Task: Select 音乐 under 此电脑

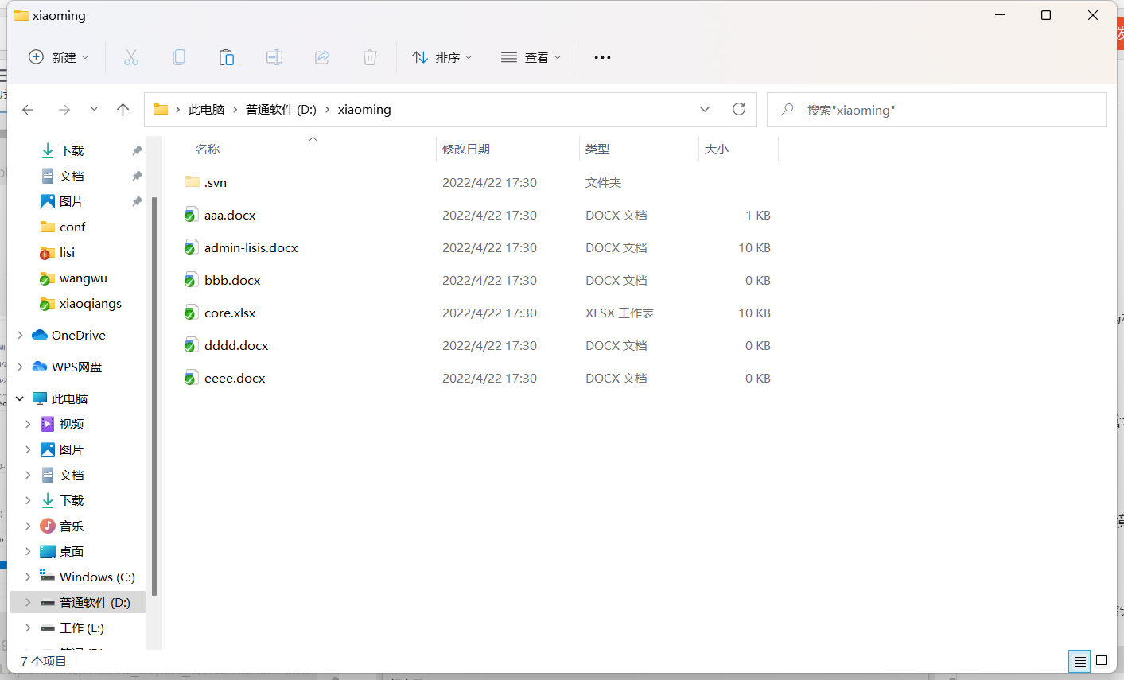Action: point(62,526)
